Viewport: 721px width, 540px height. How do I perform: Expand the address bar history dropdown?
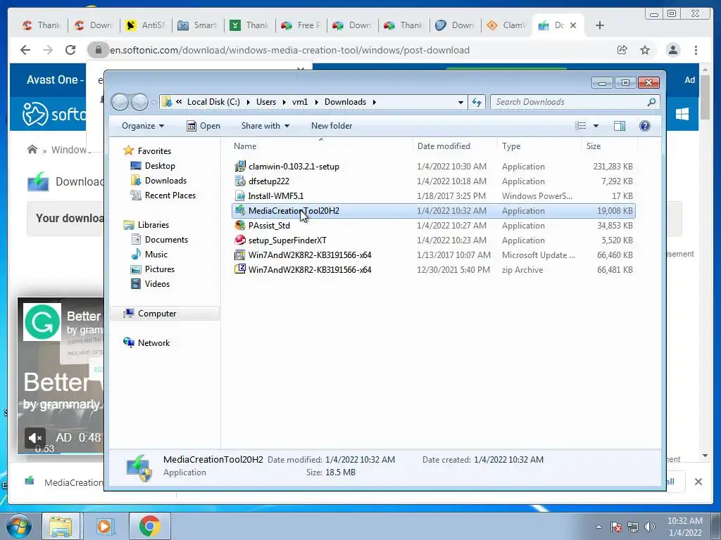[x=460, y=102]
